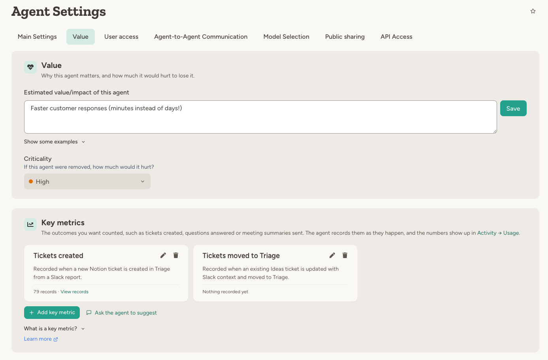Expand Show some examples
The height and width of the screenshot is (360, 548).
55,142
